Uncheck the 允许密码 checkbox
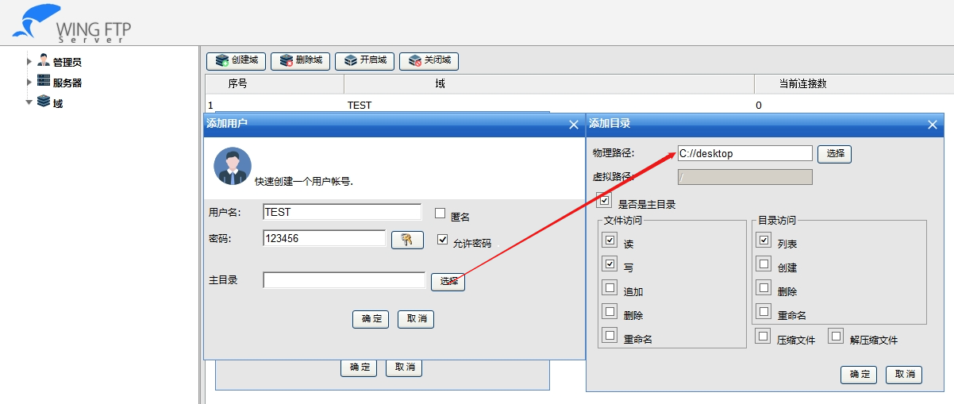This screenshot has height=404, width=954. coord(443,240)
